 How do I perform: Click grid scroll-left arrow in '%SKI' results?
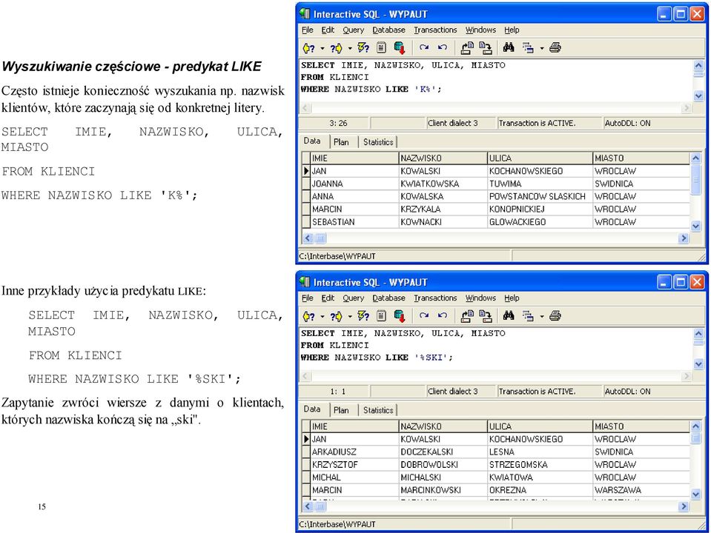click(x=308, y=506)
